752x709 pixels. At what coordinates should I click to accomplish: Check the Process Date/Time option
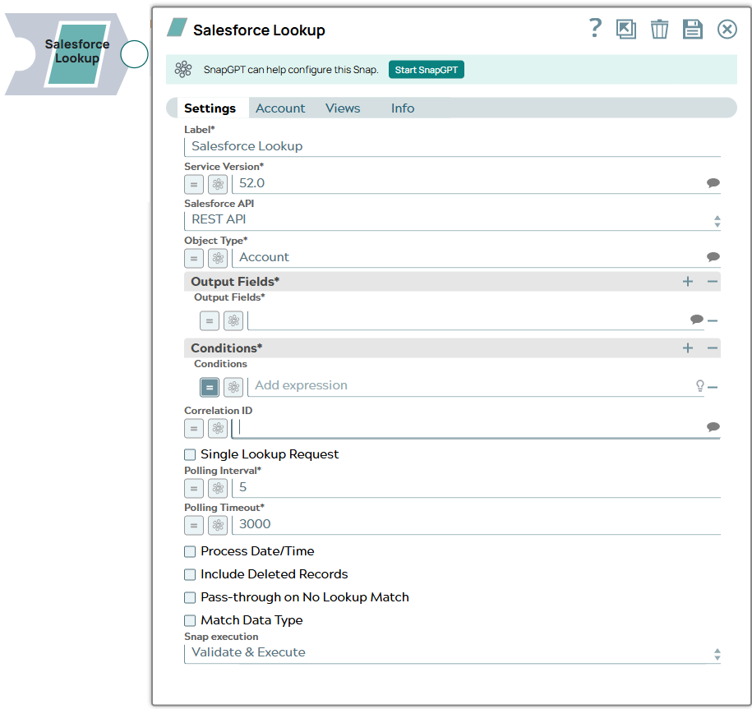click(x=190, y=552)
